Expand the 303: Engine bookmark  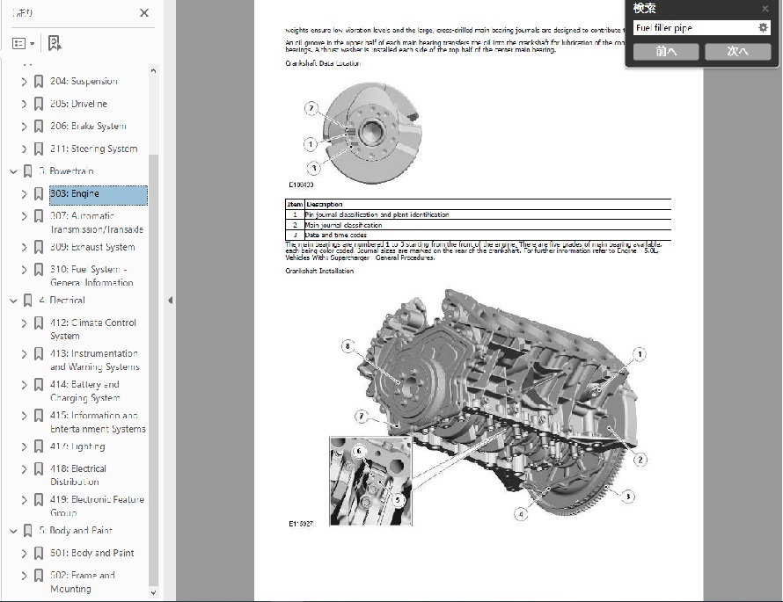(24, 193)
